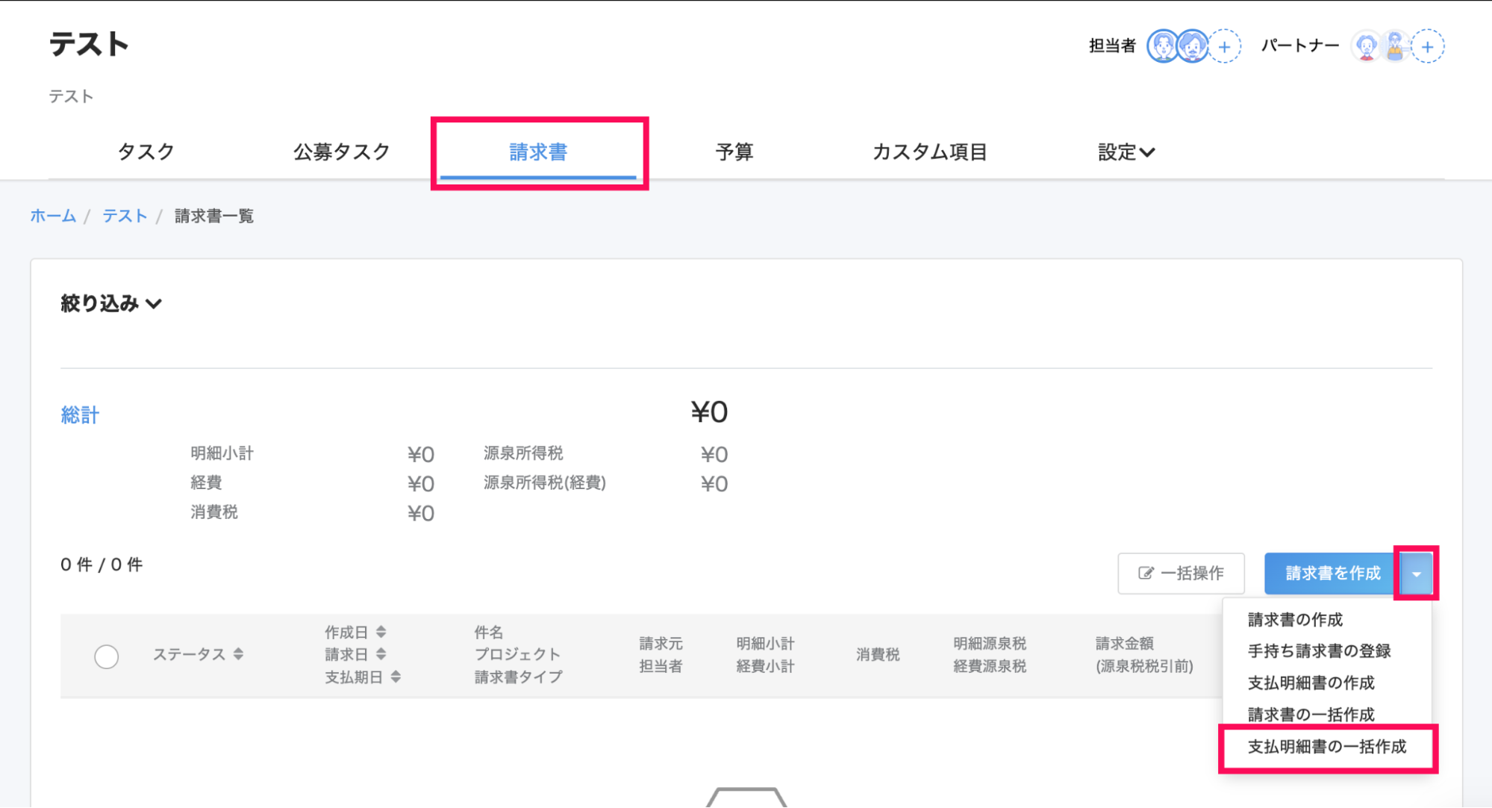
Task: Sort by 支払期日 arrows
Action: coord(396,677)
